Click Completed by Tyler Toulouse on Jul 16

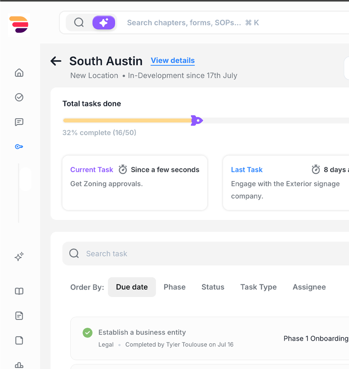point(179,345)
